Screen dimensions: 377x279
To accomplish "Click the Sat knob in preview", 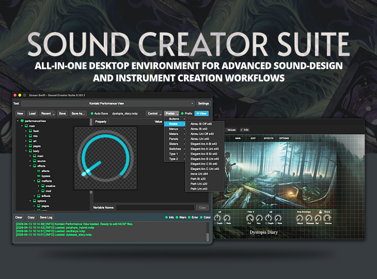I will (x=318, y=218).
